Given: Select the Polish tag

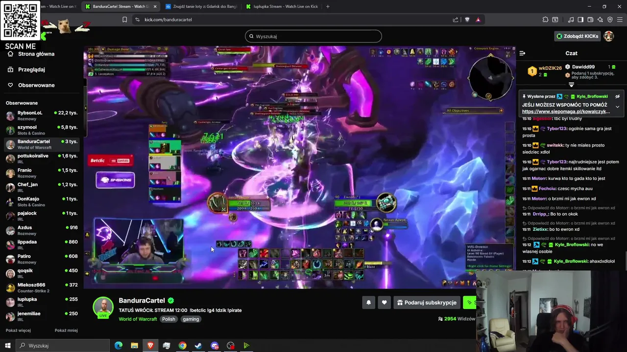Looking at the screenshot, I should tap(169, 319).
